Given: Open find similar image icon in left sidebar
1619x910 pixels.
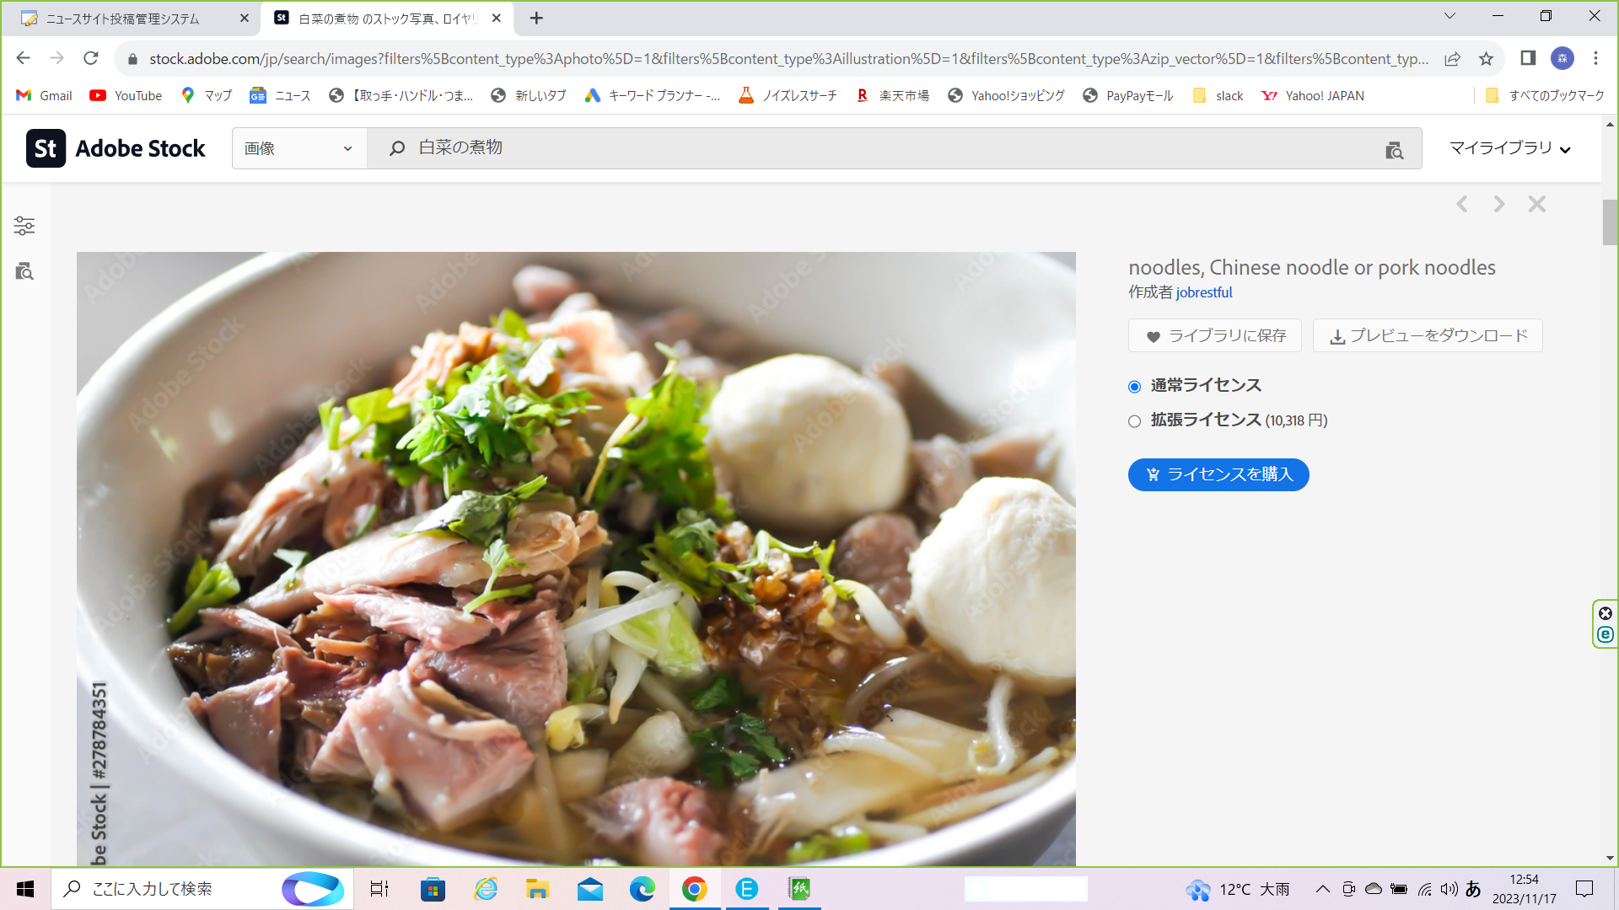Looking at the screenshot, I should [24, 271].
